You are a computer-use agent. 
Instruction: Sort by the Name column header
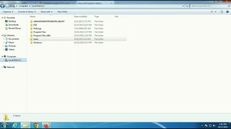[32, 16]
